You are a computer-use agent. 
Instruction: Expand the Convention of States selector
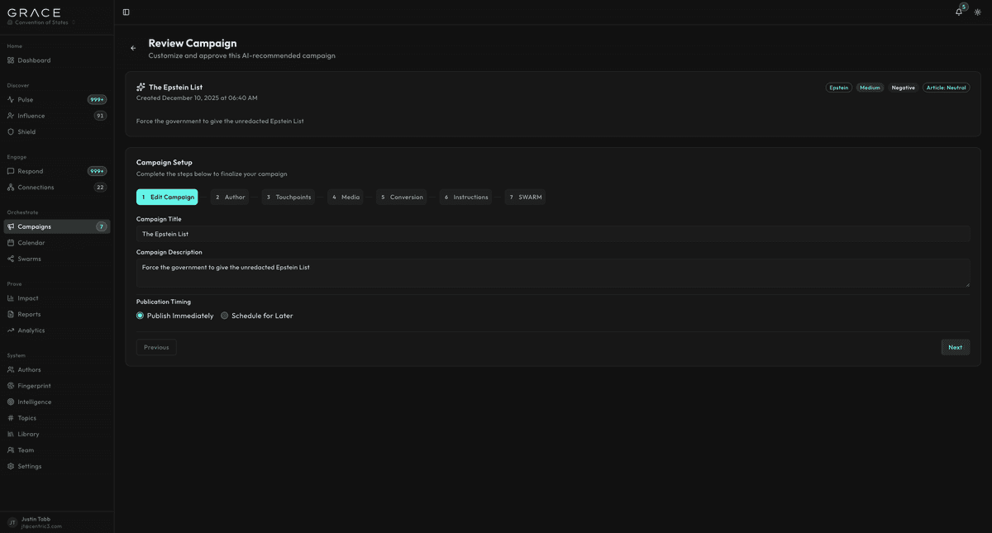(x=40, y=22)
